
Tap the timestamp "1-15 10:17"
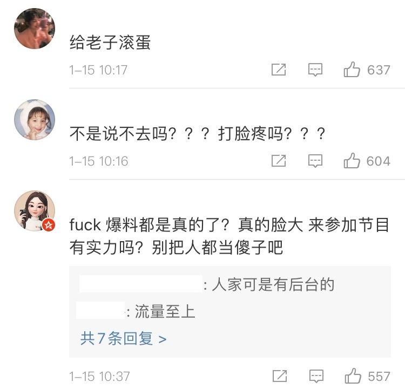point(98,70)
